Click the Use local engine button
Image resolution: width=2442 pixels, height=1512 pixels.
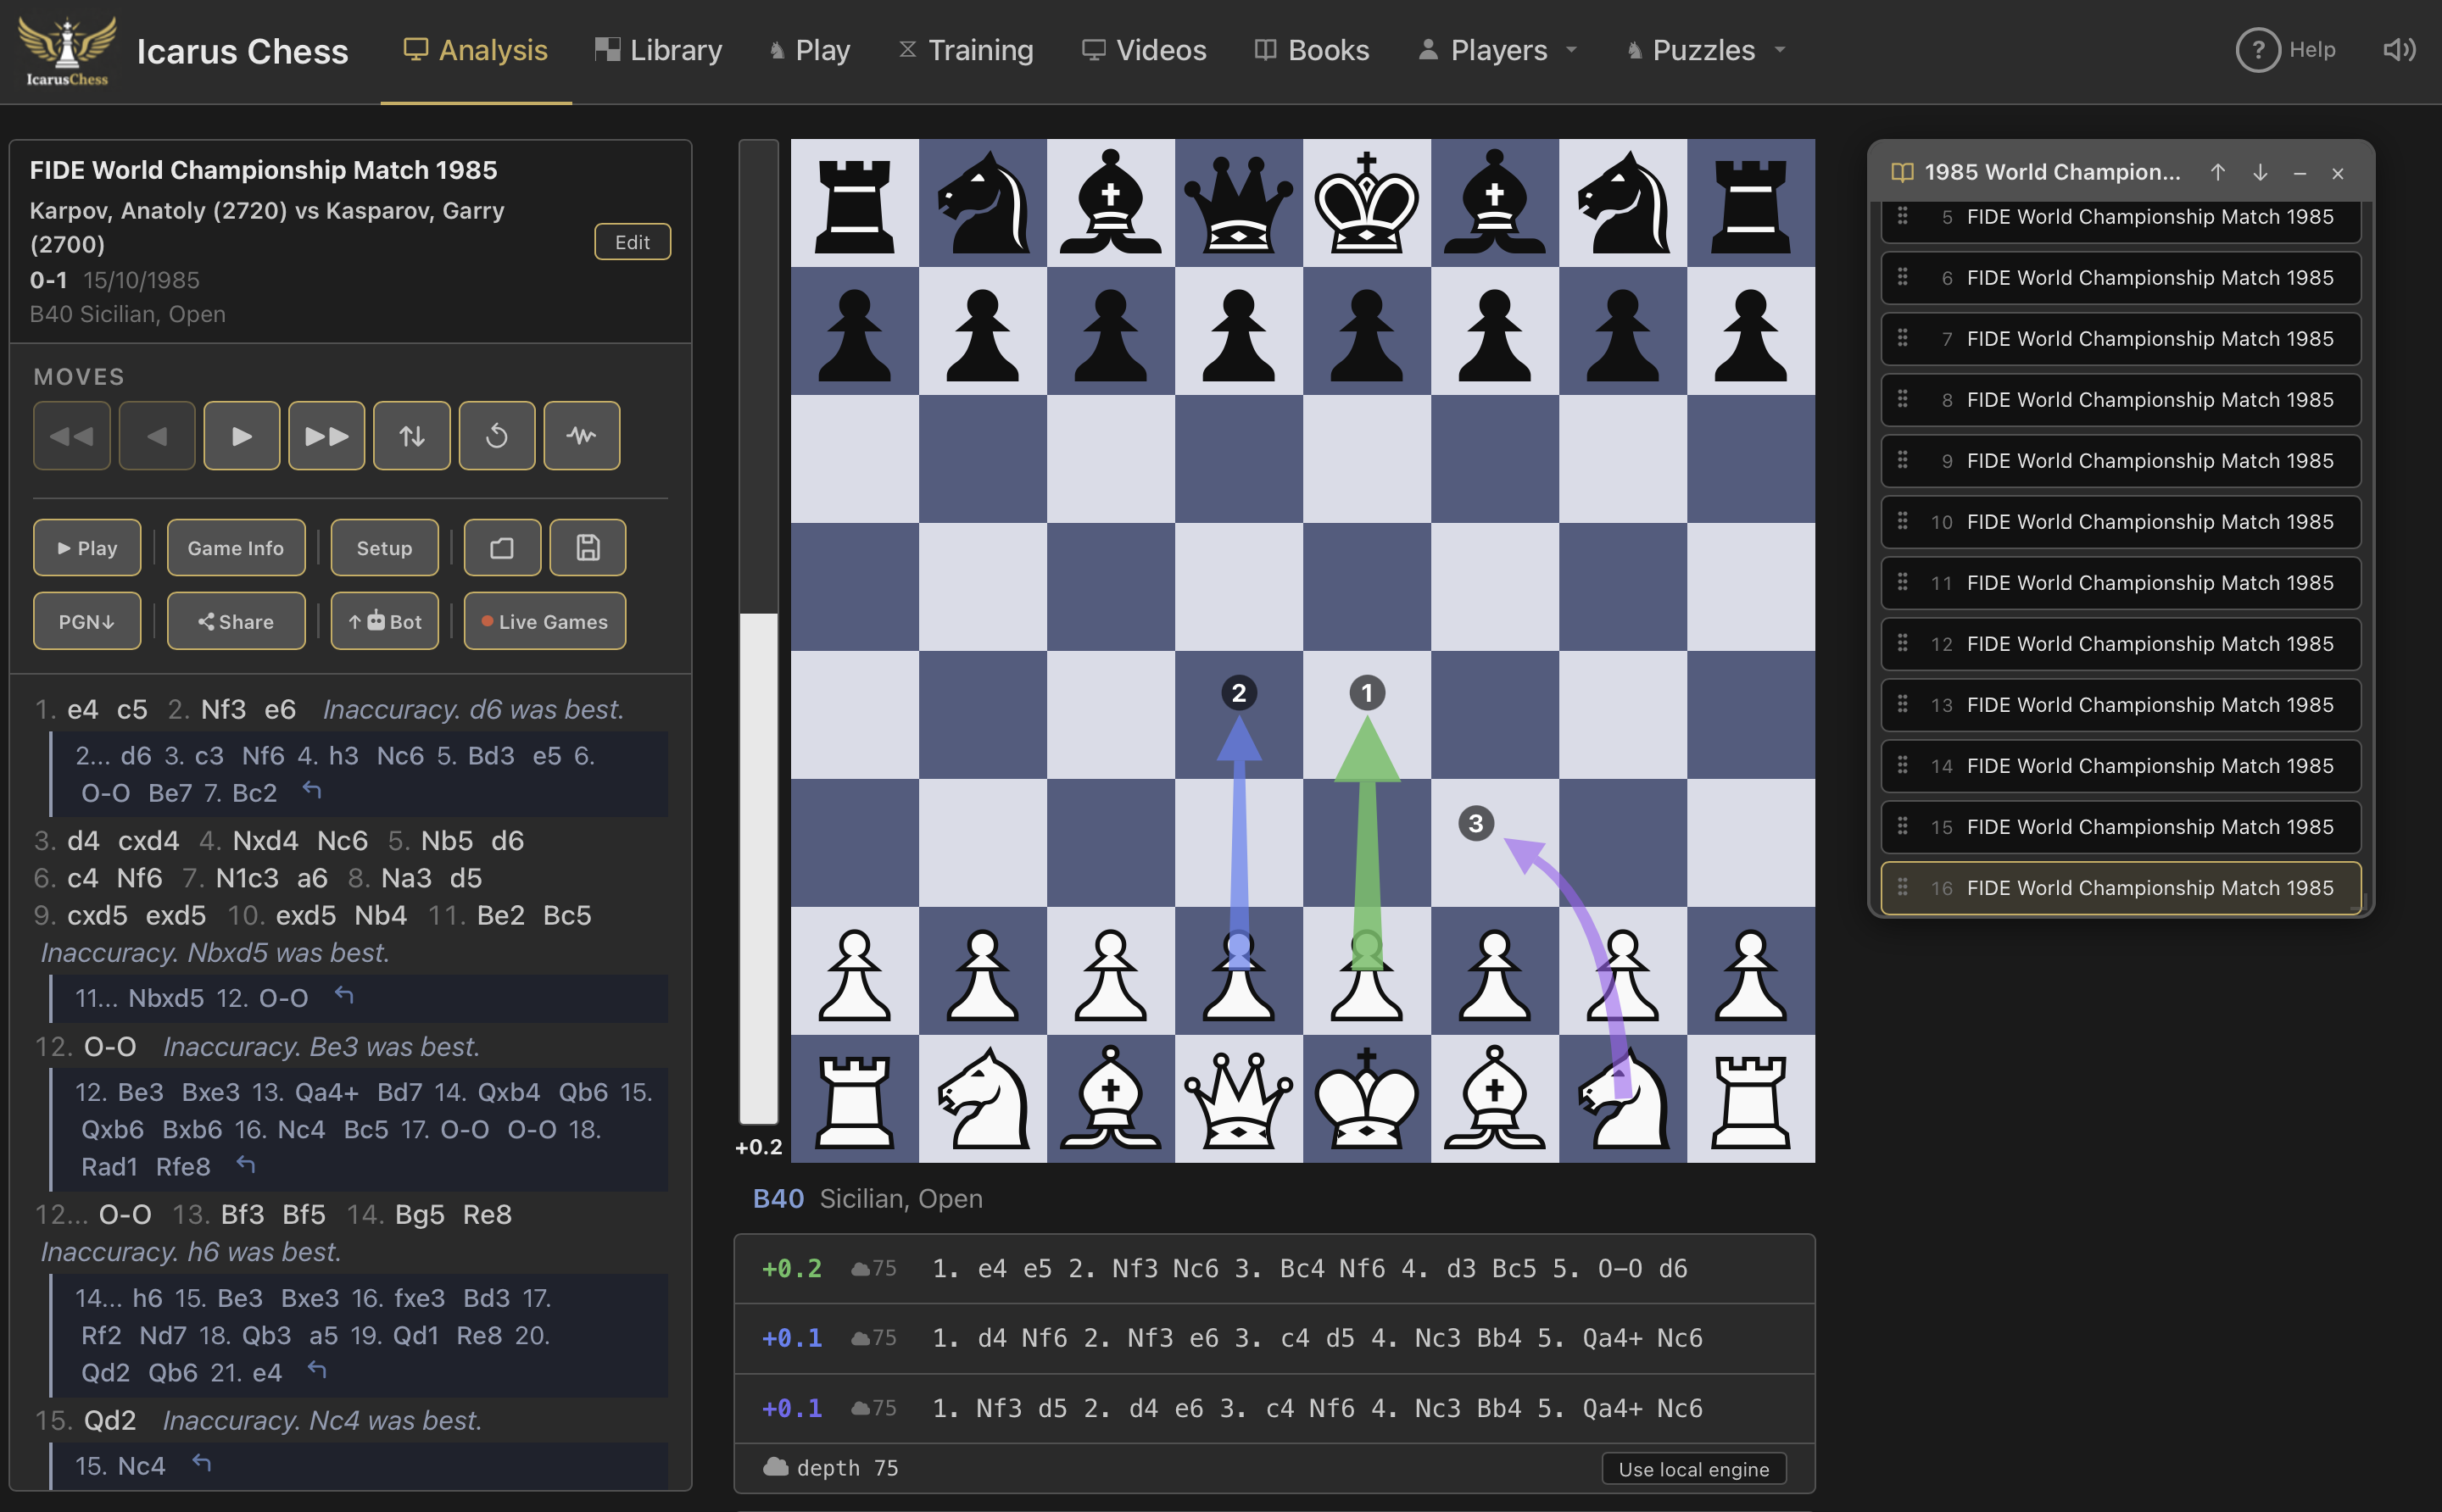pos(1693,1469)
